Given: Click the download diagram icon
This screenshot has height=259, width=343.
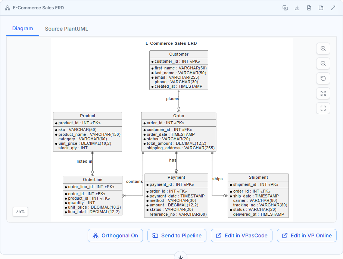Looking at the screenshot, I should (297, 8).
